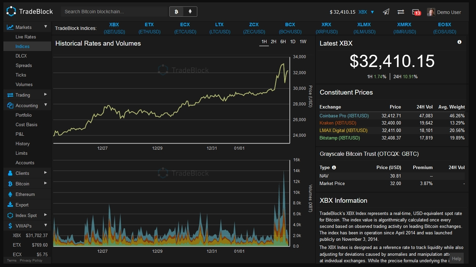Screen dimensions: 476x267
Task: Select the EOSX (EOS/USD) index
Action: [445, 28]
